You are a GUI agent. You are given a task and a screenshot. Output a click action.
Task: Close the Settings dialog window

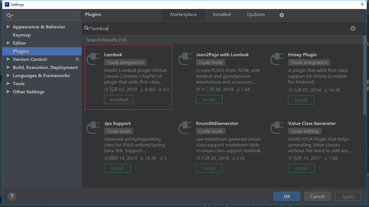(x=362, y=4)
